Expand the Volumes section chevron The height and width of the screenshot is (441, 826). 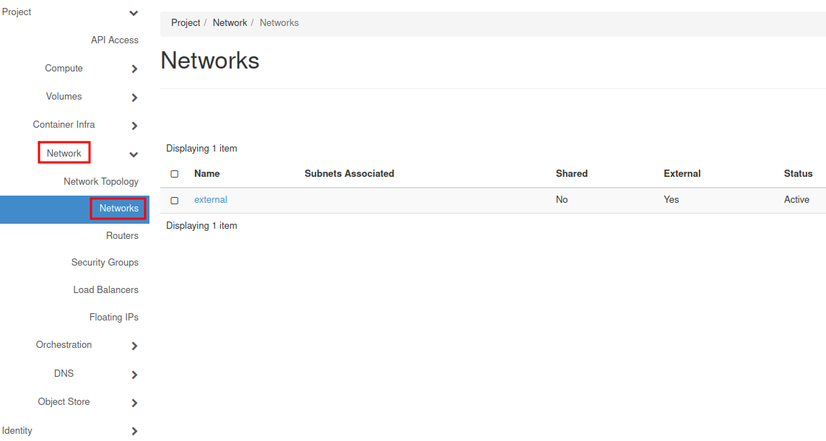tap(134, 97)
